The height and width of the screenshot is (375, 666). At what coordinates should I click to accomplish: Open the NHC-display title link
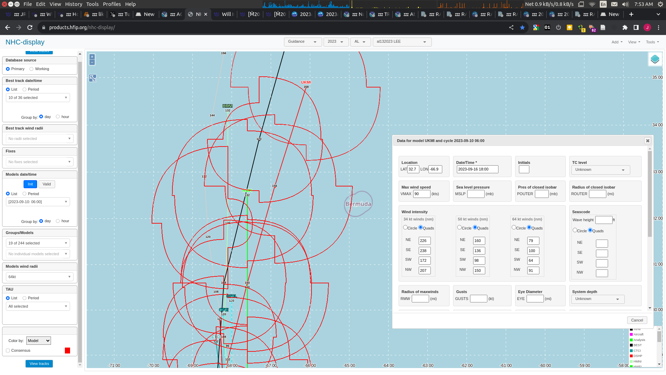[x=25, y=42]
